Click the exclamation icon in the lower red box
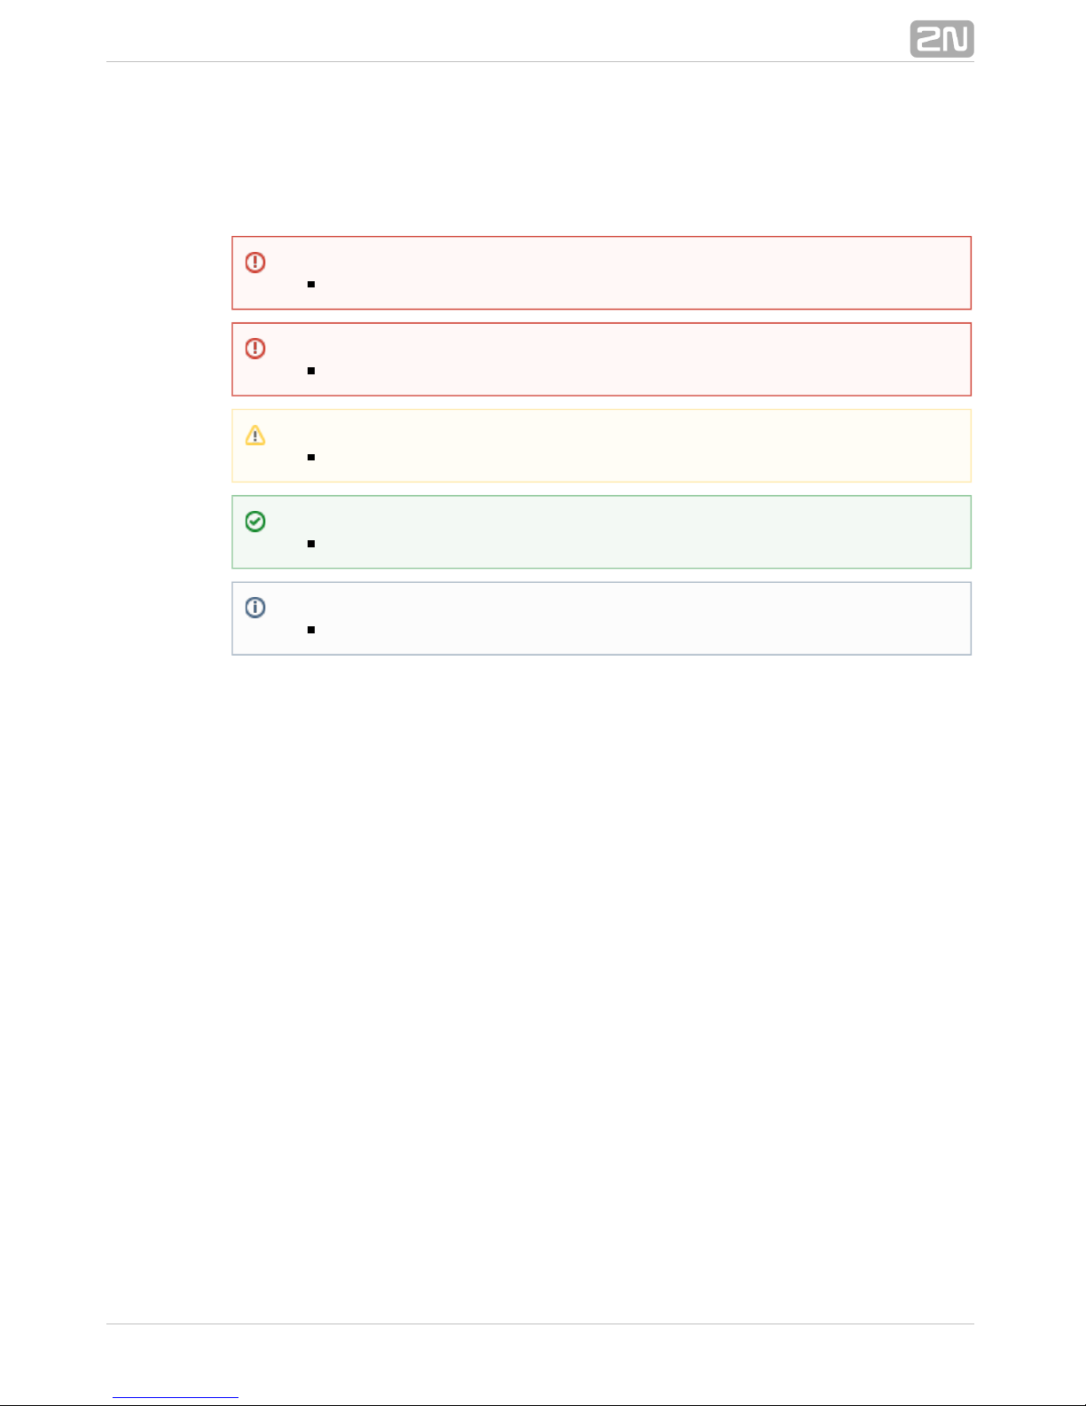1086x1406 pixels. [x=255, y=348]
